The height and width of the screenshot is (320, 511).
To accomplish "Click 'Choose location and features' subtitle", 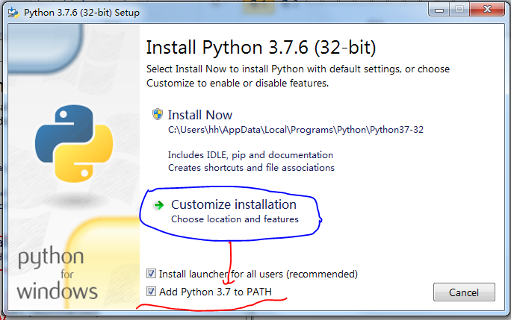I will [x=235, y=219].
